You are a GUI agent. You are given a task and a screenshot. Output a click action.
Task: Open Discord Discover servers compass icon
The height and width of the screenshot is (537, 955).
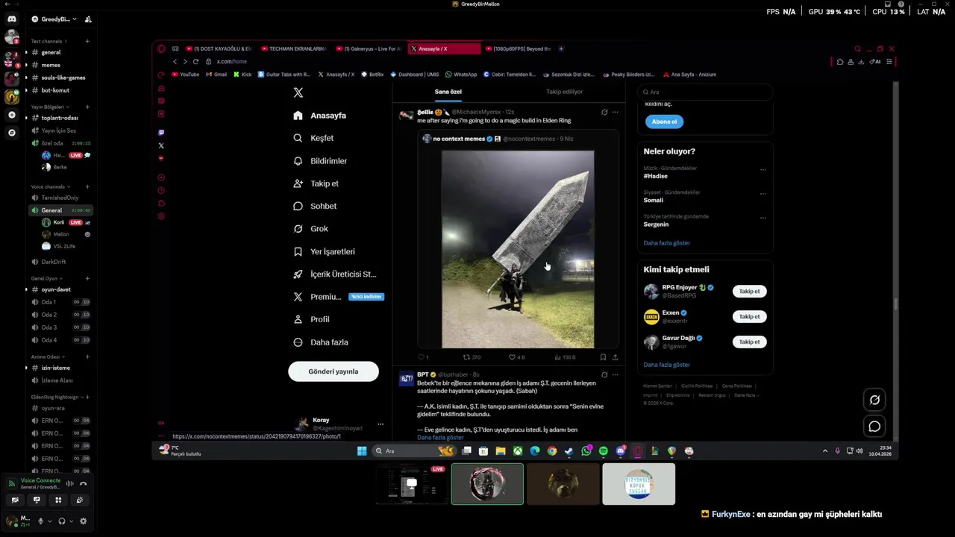point(11,133)
